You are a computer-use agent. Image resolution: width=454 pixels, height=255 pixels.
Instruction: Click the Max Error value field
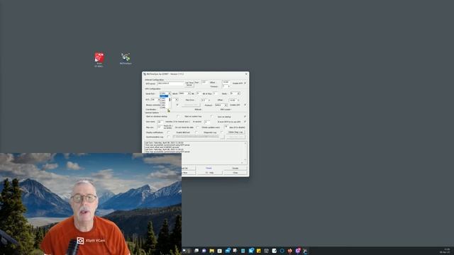pyautogui.click(x=204, y=100)
